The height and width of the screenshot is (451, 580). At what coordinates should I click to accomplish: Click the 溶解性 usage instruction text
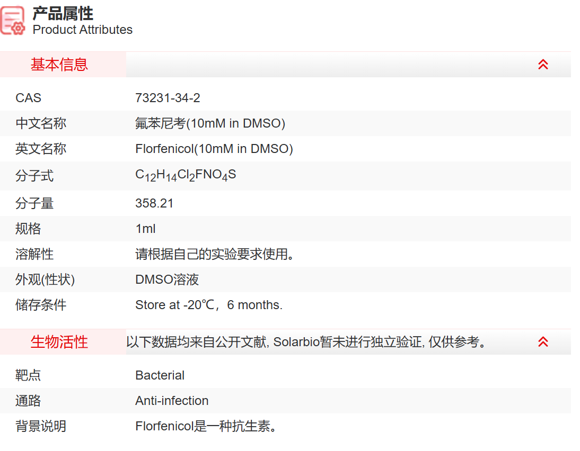(215, 254)
